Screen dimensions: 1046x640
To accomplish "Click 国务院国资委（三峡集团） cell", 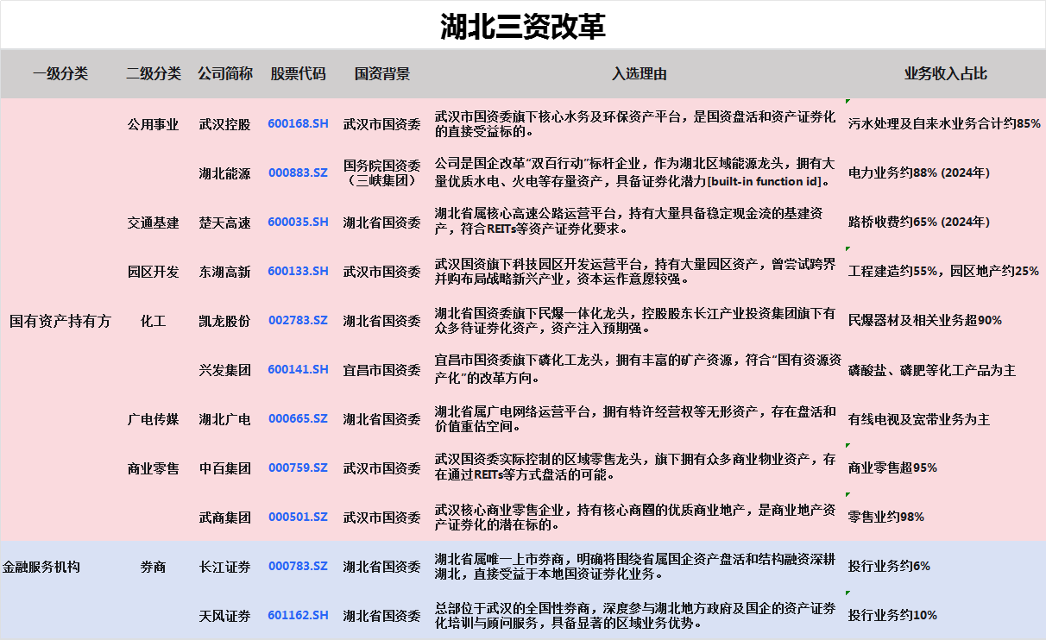I will coord(382,173).
